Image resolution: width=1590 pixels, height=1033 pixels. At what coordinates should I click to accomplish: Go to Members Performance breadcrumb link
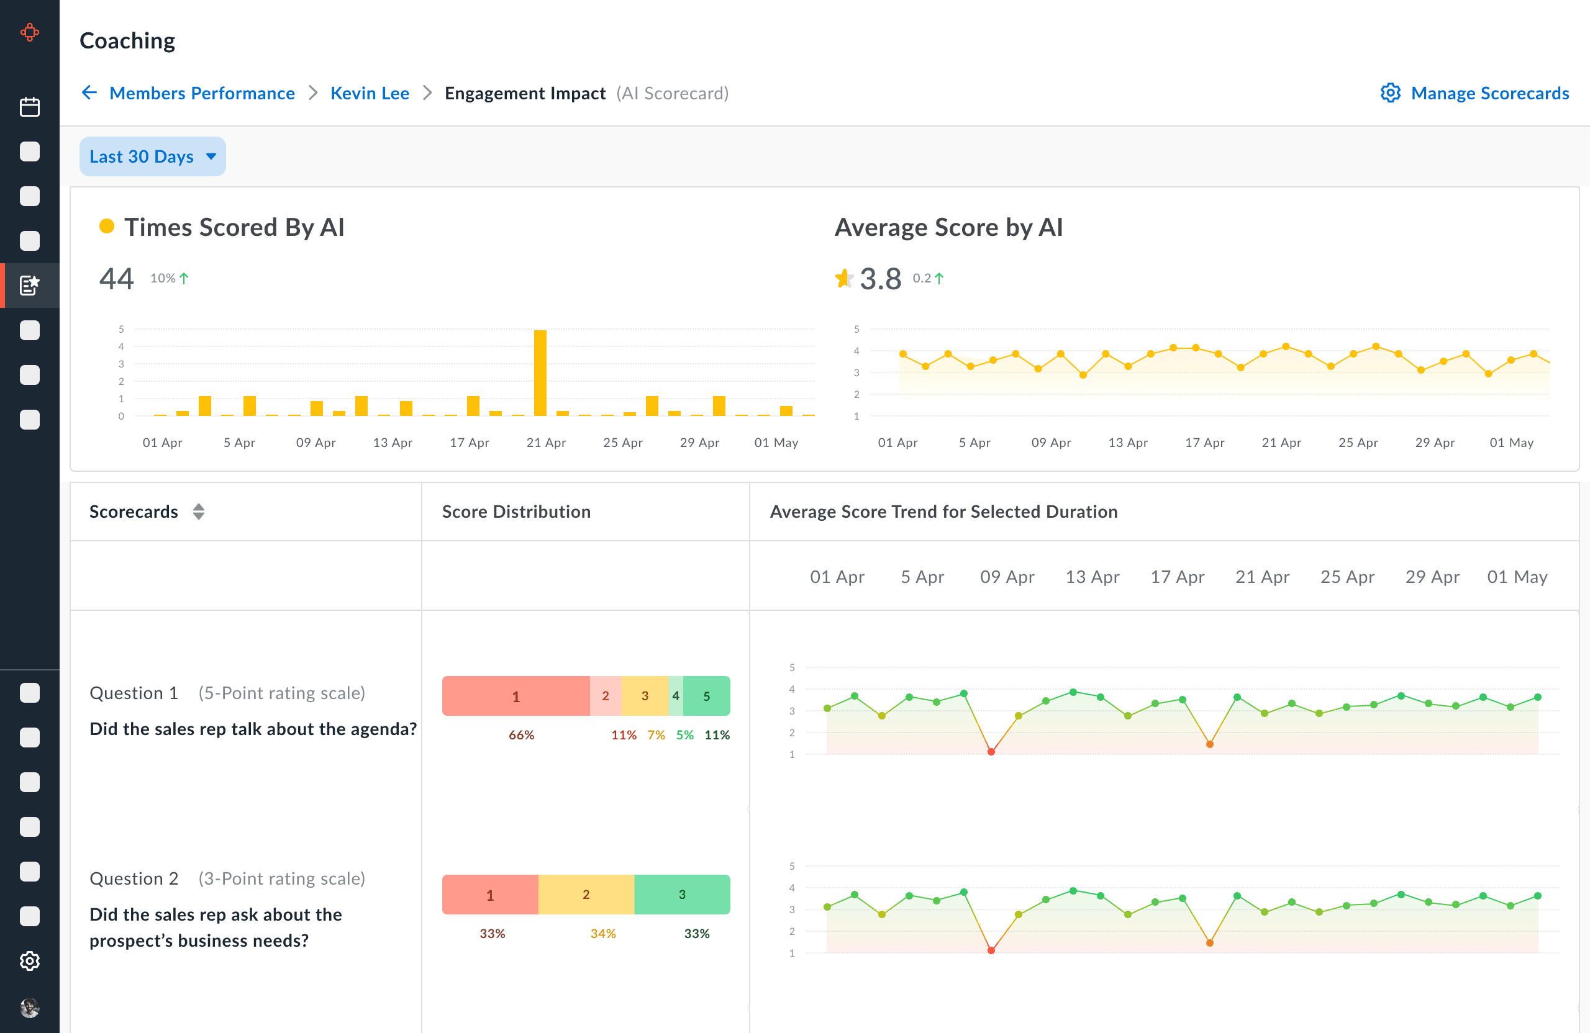tap(202, 93)
